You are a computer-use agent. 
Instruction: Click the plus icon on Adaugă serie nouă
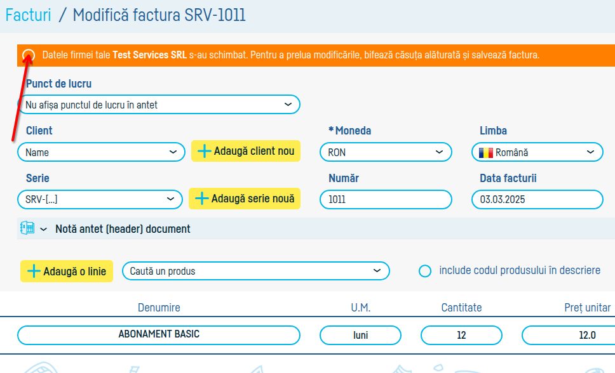point(201,199)
